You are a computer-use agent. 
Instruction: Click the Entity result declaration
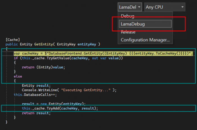(36, 85)
